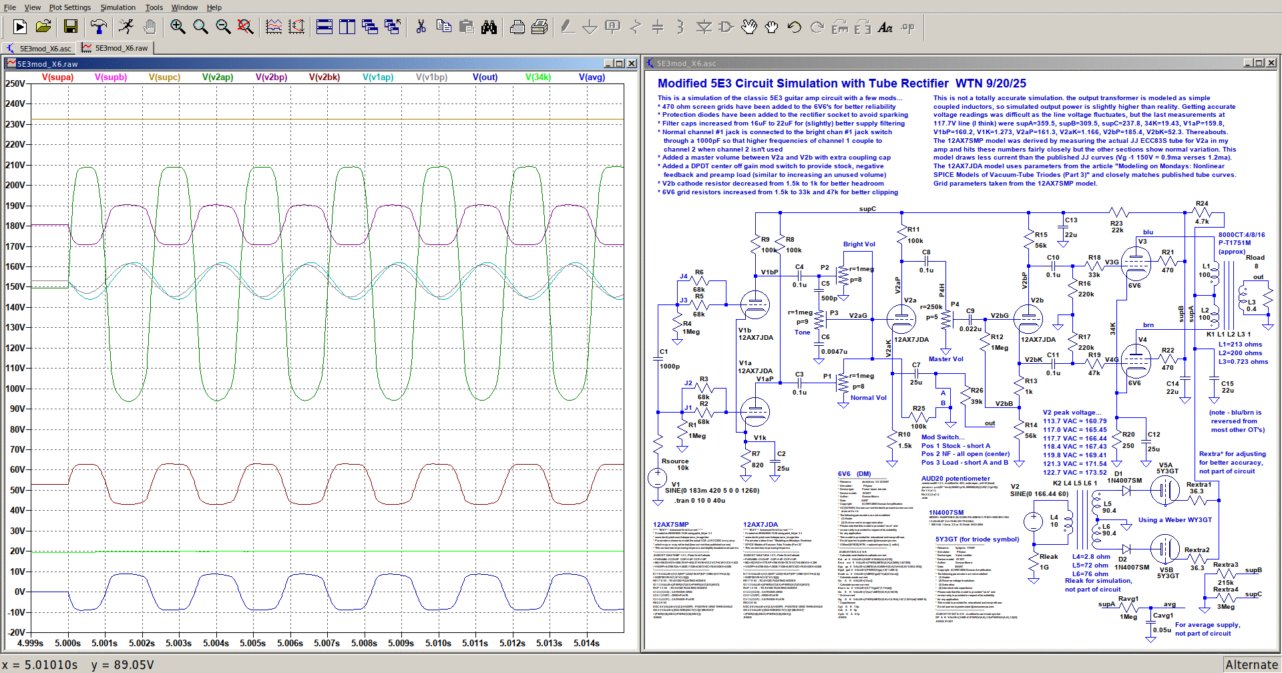The height and width of the screenshot is (673, 1282).
Task: Click the Alternate status bar indicator
Action: [x=1251, y=665]
